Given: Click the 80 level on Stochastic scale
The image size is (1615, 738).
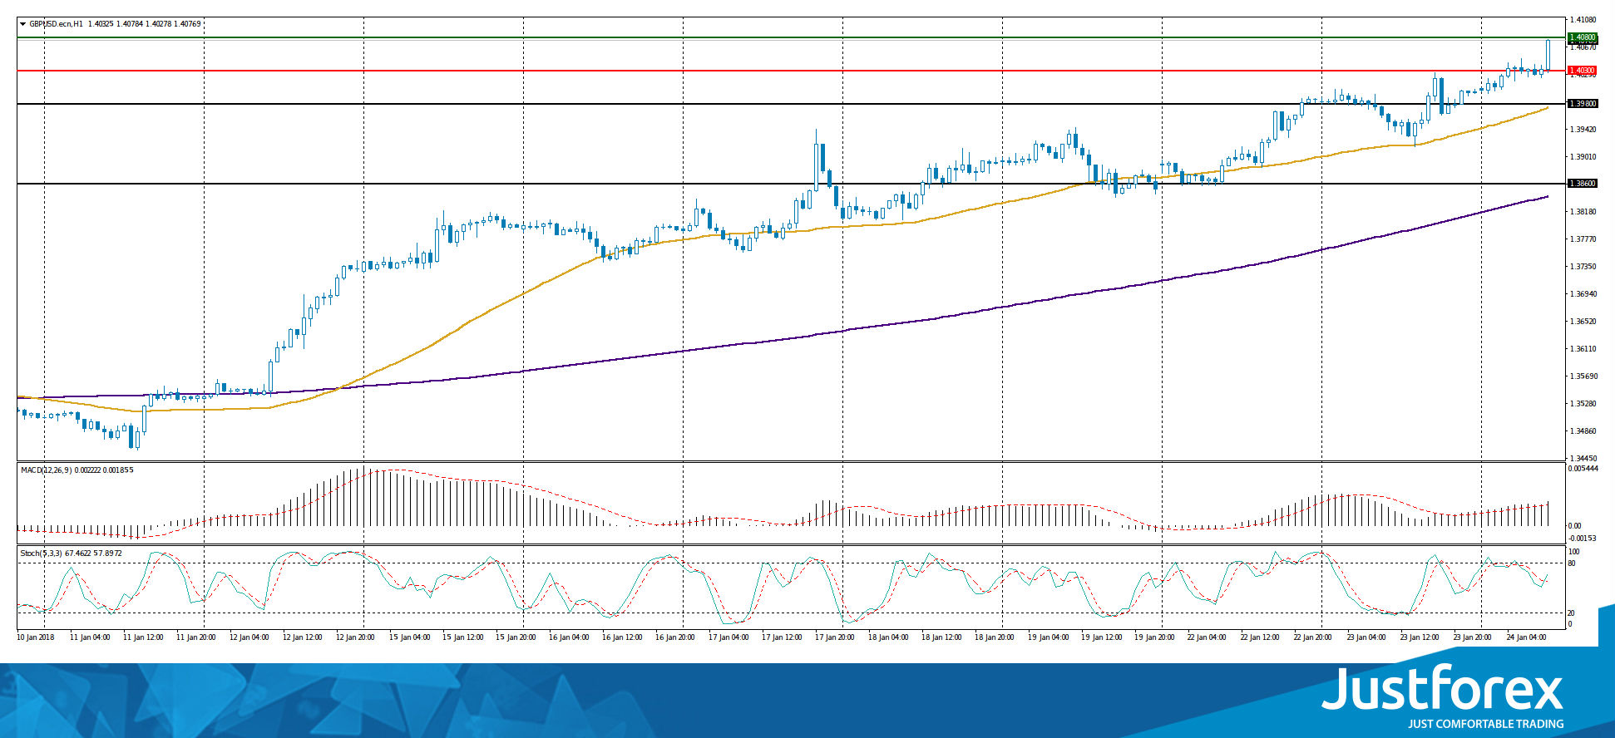Looking at the screenshot, I should tap(1572, 563).
